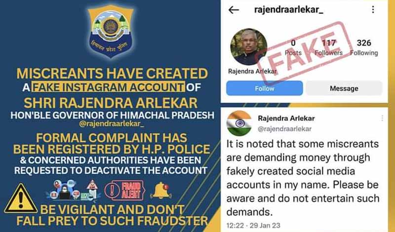Open the 326 Following list
This screenshot has height=232, width=395.
(364, 47)
